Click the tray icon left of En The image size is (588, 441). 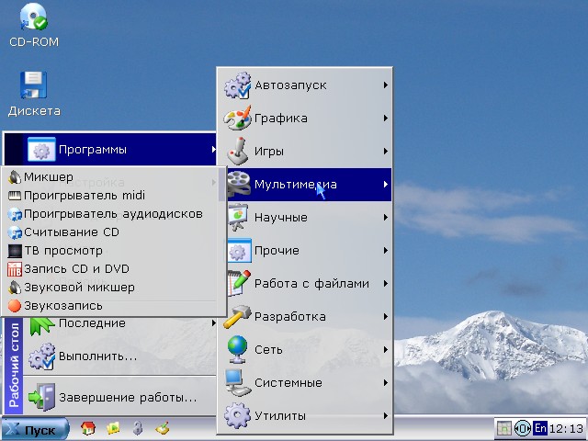click(x=522, y=428)
